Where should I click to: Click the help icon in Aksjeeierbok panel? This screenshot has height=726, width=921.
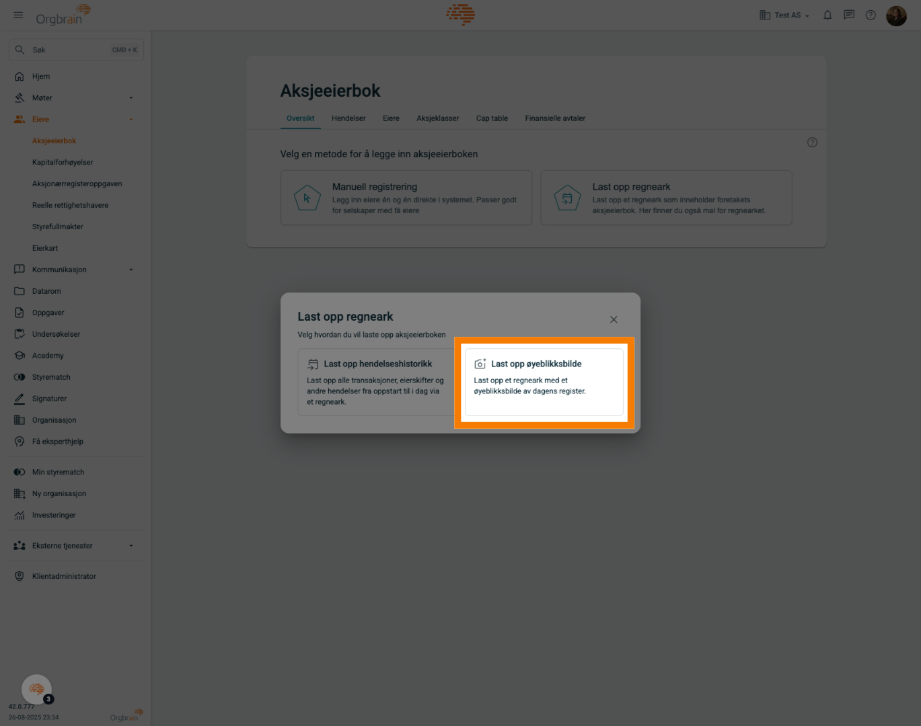(812, 143)
